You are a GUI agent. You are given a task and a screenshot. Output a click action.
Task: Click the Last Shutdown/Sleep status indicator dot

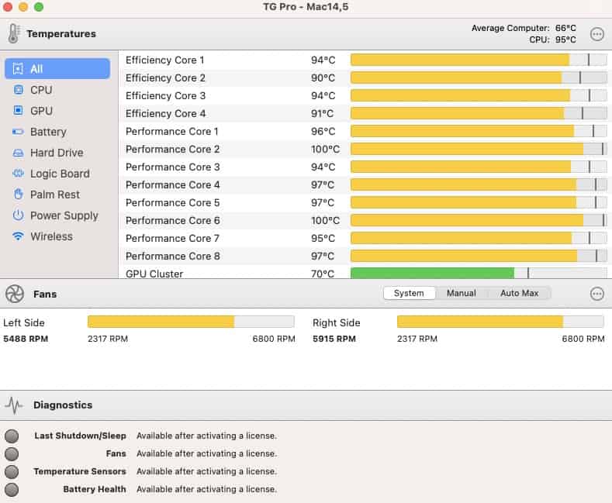click(12, 436)
